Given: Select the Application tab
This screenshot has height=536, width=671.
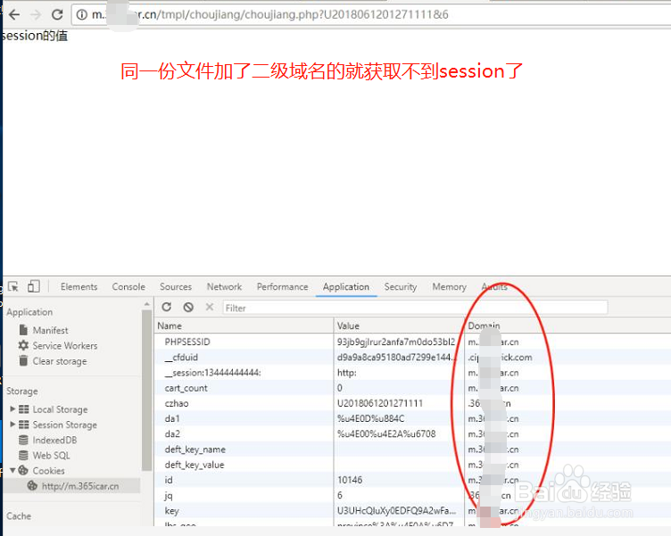Looking at the screenshot, I should (x=346, y=286).
